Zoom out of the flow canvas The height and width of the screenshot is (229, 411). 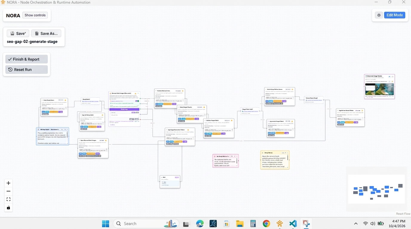8,191
